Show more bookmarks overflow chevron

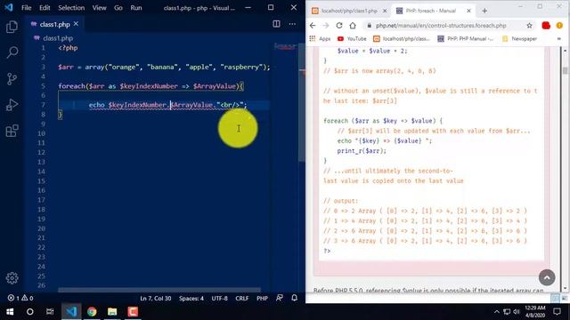pyautogui.click(x=559, y=39)
